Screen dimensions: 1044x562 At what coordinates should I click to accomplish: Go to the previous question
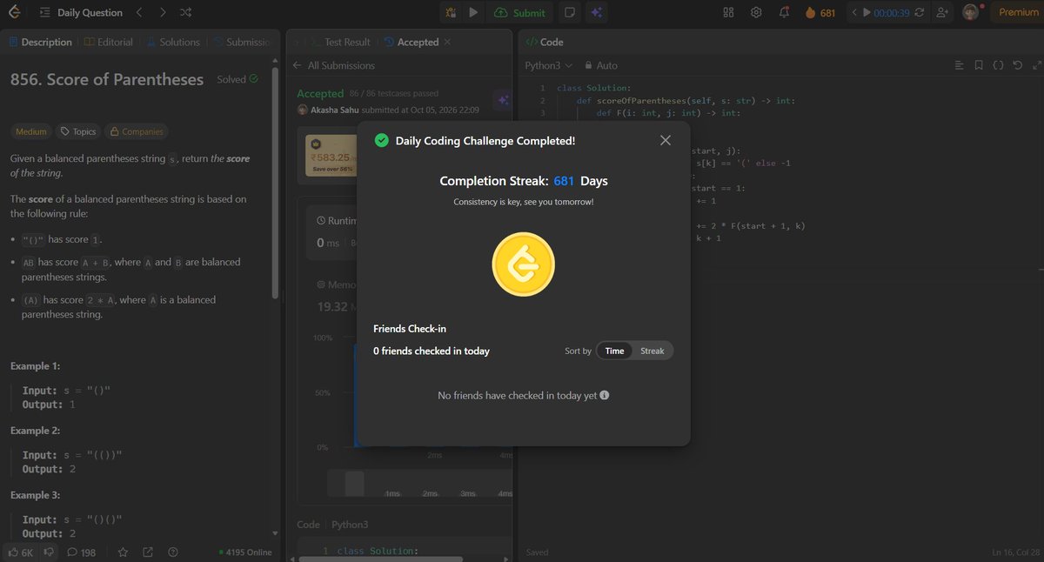139,13
